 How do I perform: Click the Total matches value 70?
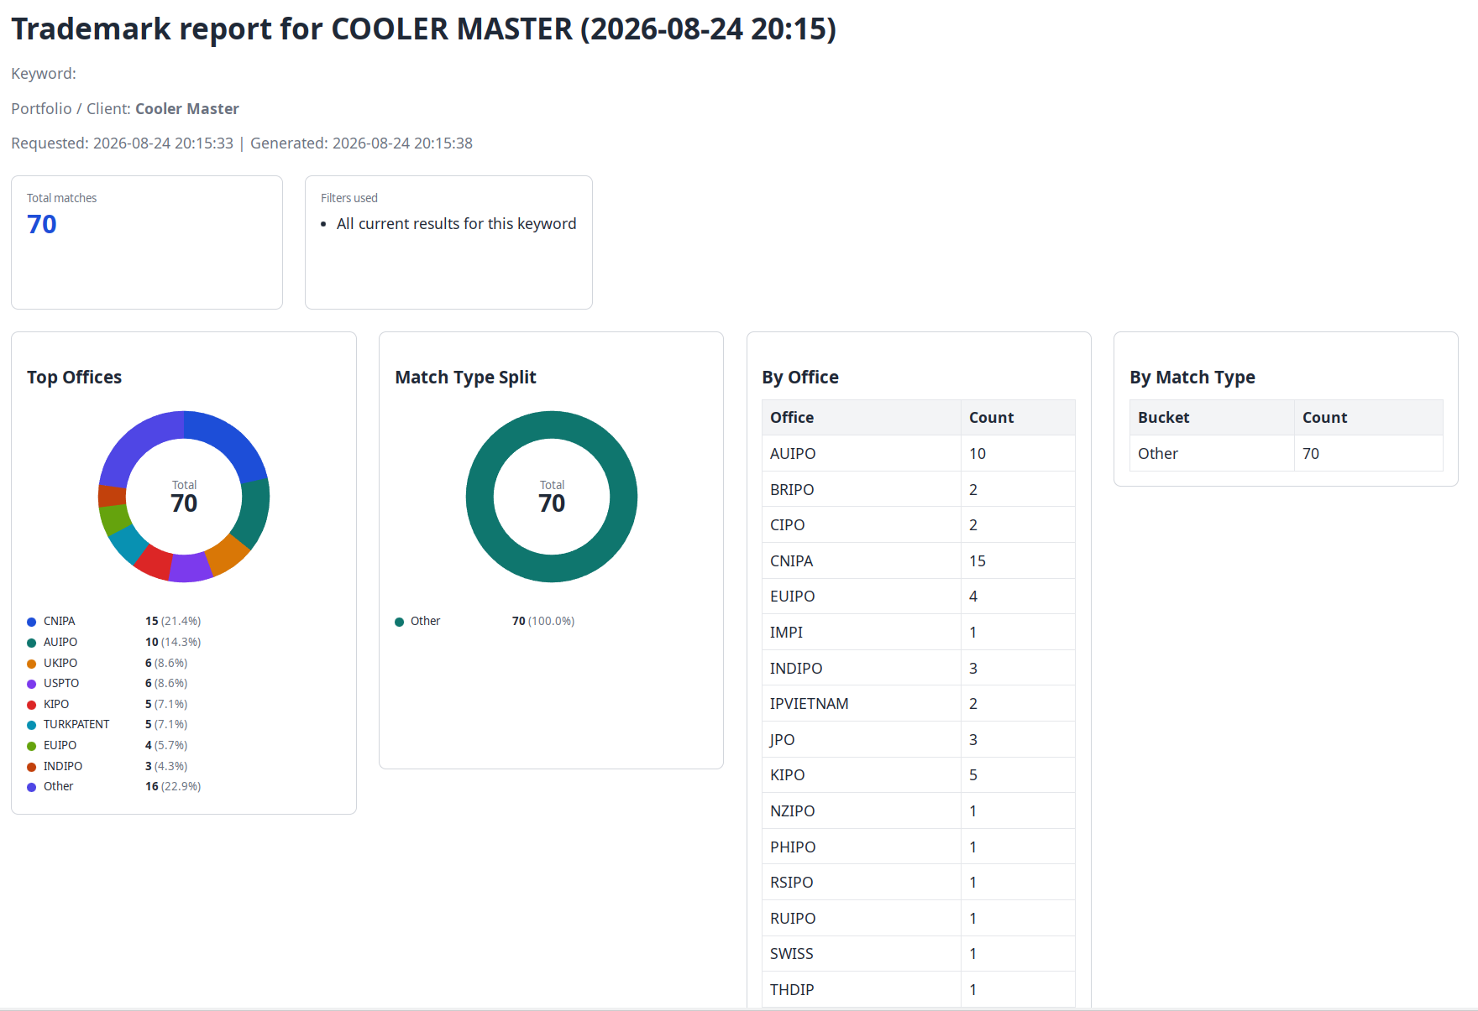click(x=42, y=224)
